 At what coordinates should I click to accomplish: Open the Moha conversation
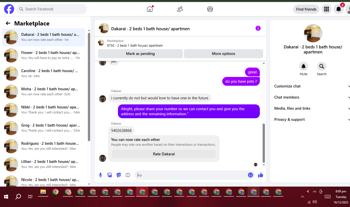tap(43, 92)
